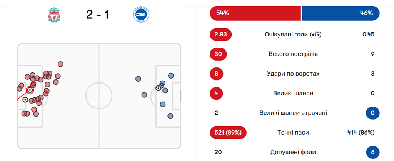
Task: Click the leftmost blue Brighton shot dot
Action: point(138,79)
